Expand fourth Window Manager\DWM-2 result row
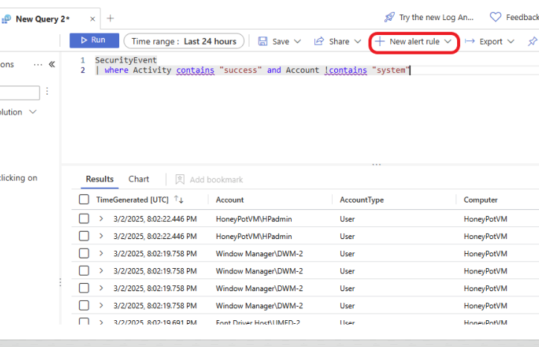This screenshot has height=347, width=539. point(101,305)
